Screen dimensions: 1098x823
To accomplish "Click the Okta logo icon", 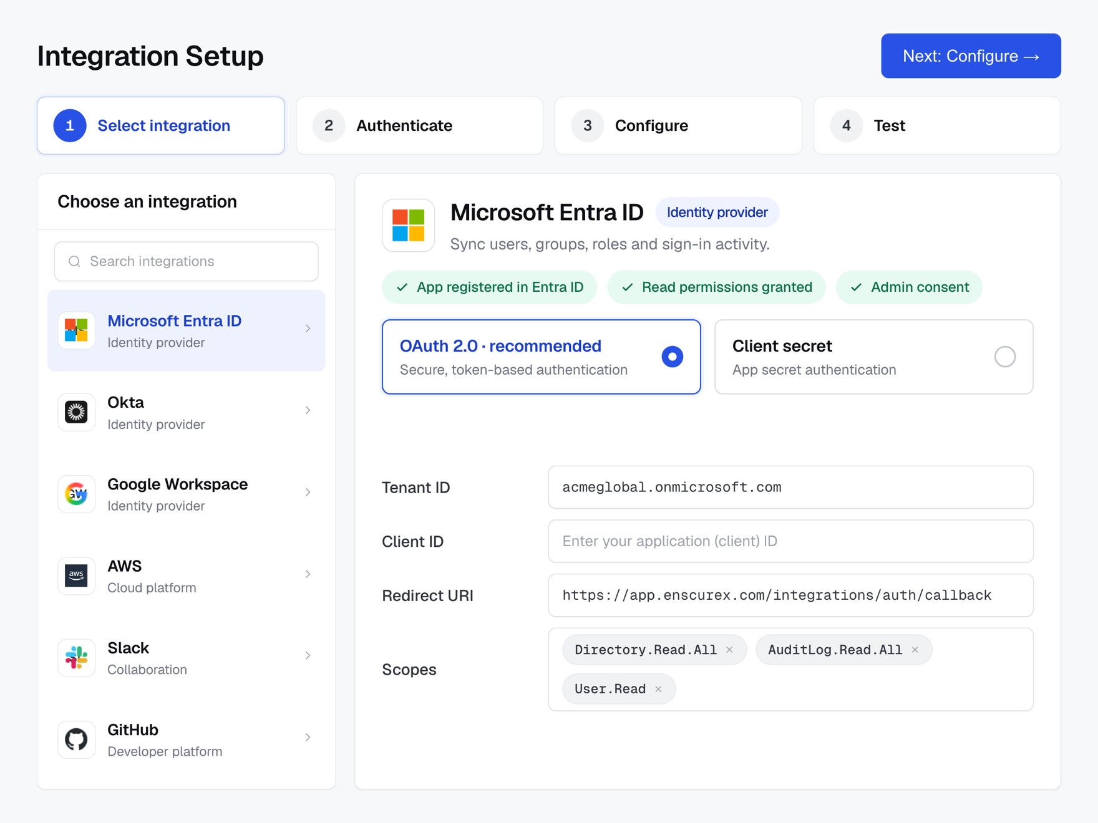I will pos(76,412).
